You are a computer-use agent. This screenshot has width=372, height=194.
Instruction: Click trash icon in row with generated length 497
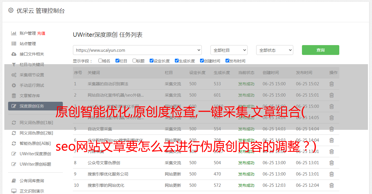(x=331, y=118)
